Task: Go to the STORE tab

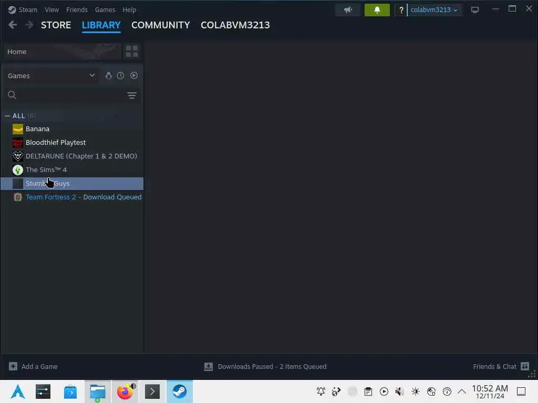Action: [x=56, y=25]
